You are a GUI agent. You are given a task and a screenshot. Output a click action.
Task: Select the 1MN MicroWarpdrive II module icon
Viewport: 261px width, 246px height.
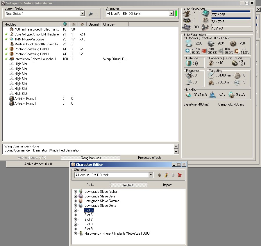click(x=12, y=39)
